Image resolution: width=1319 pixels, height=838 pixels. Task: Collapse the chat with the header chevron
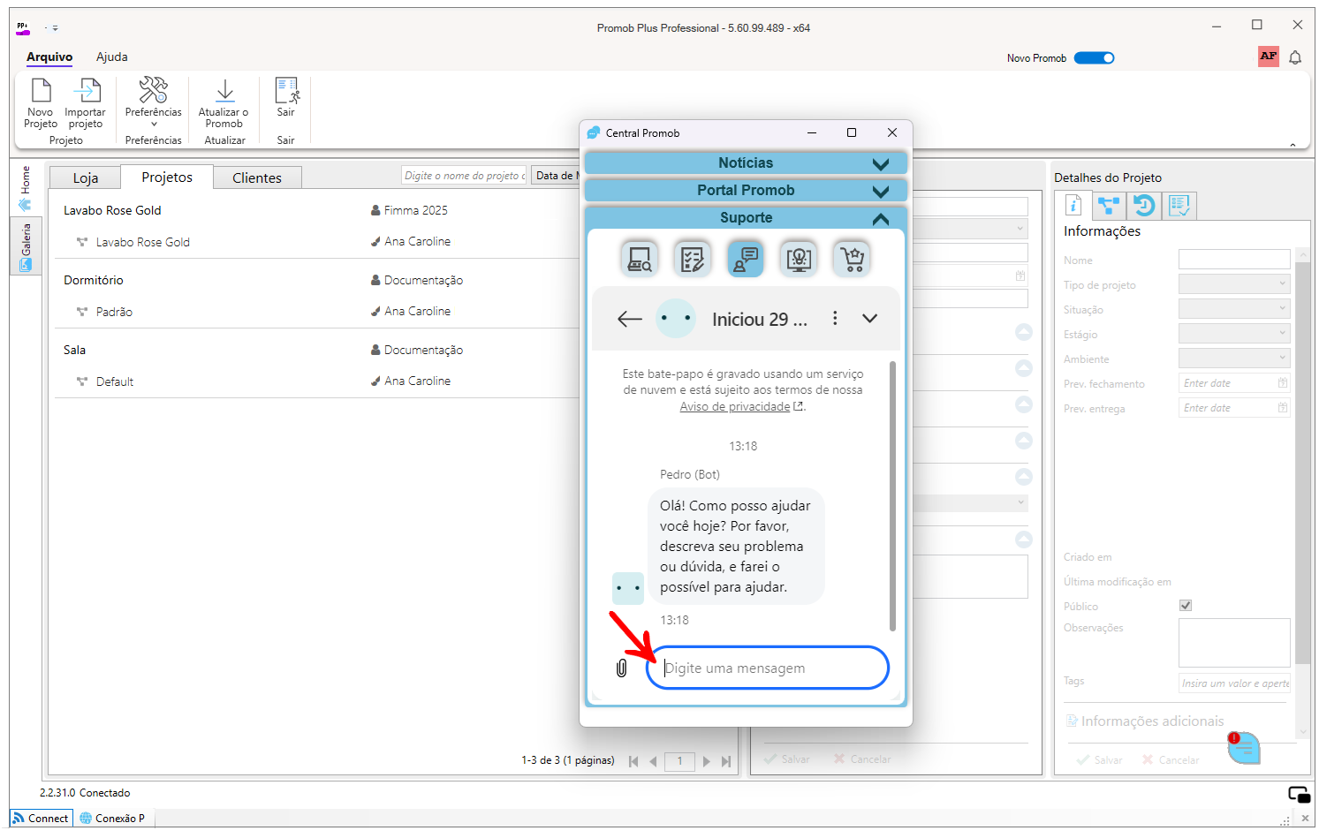(x=870, y=319)
